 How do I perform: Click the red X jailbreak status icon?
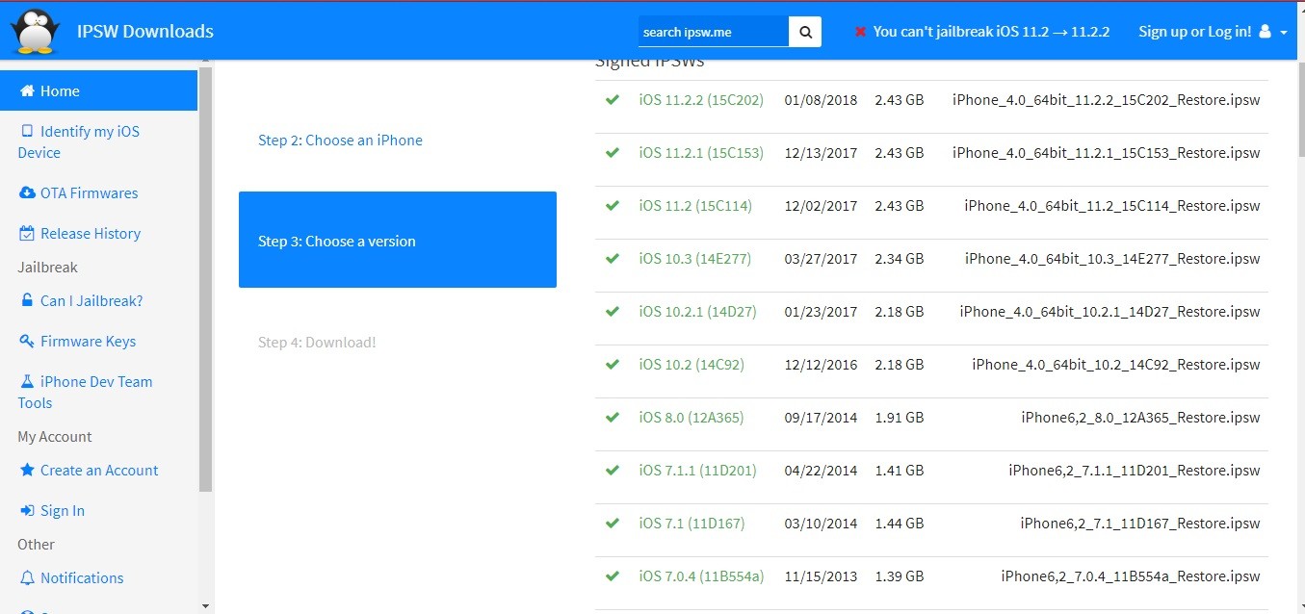860,32
